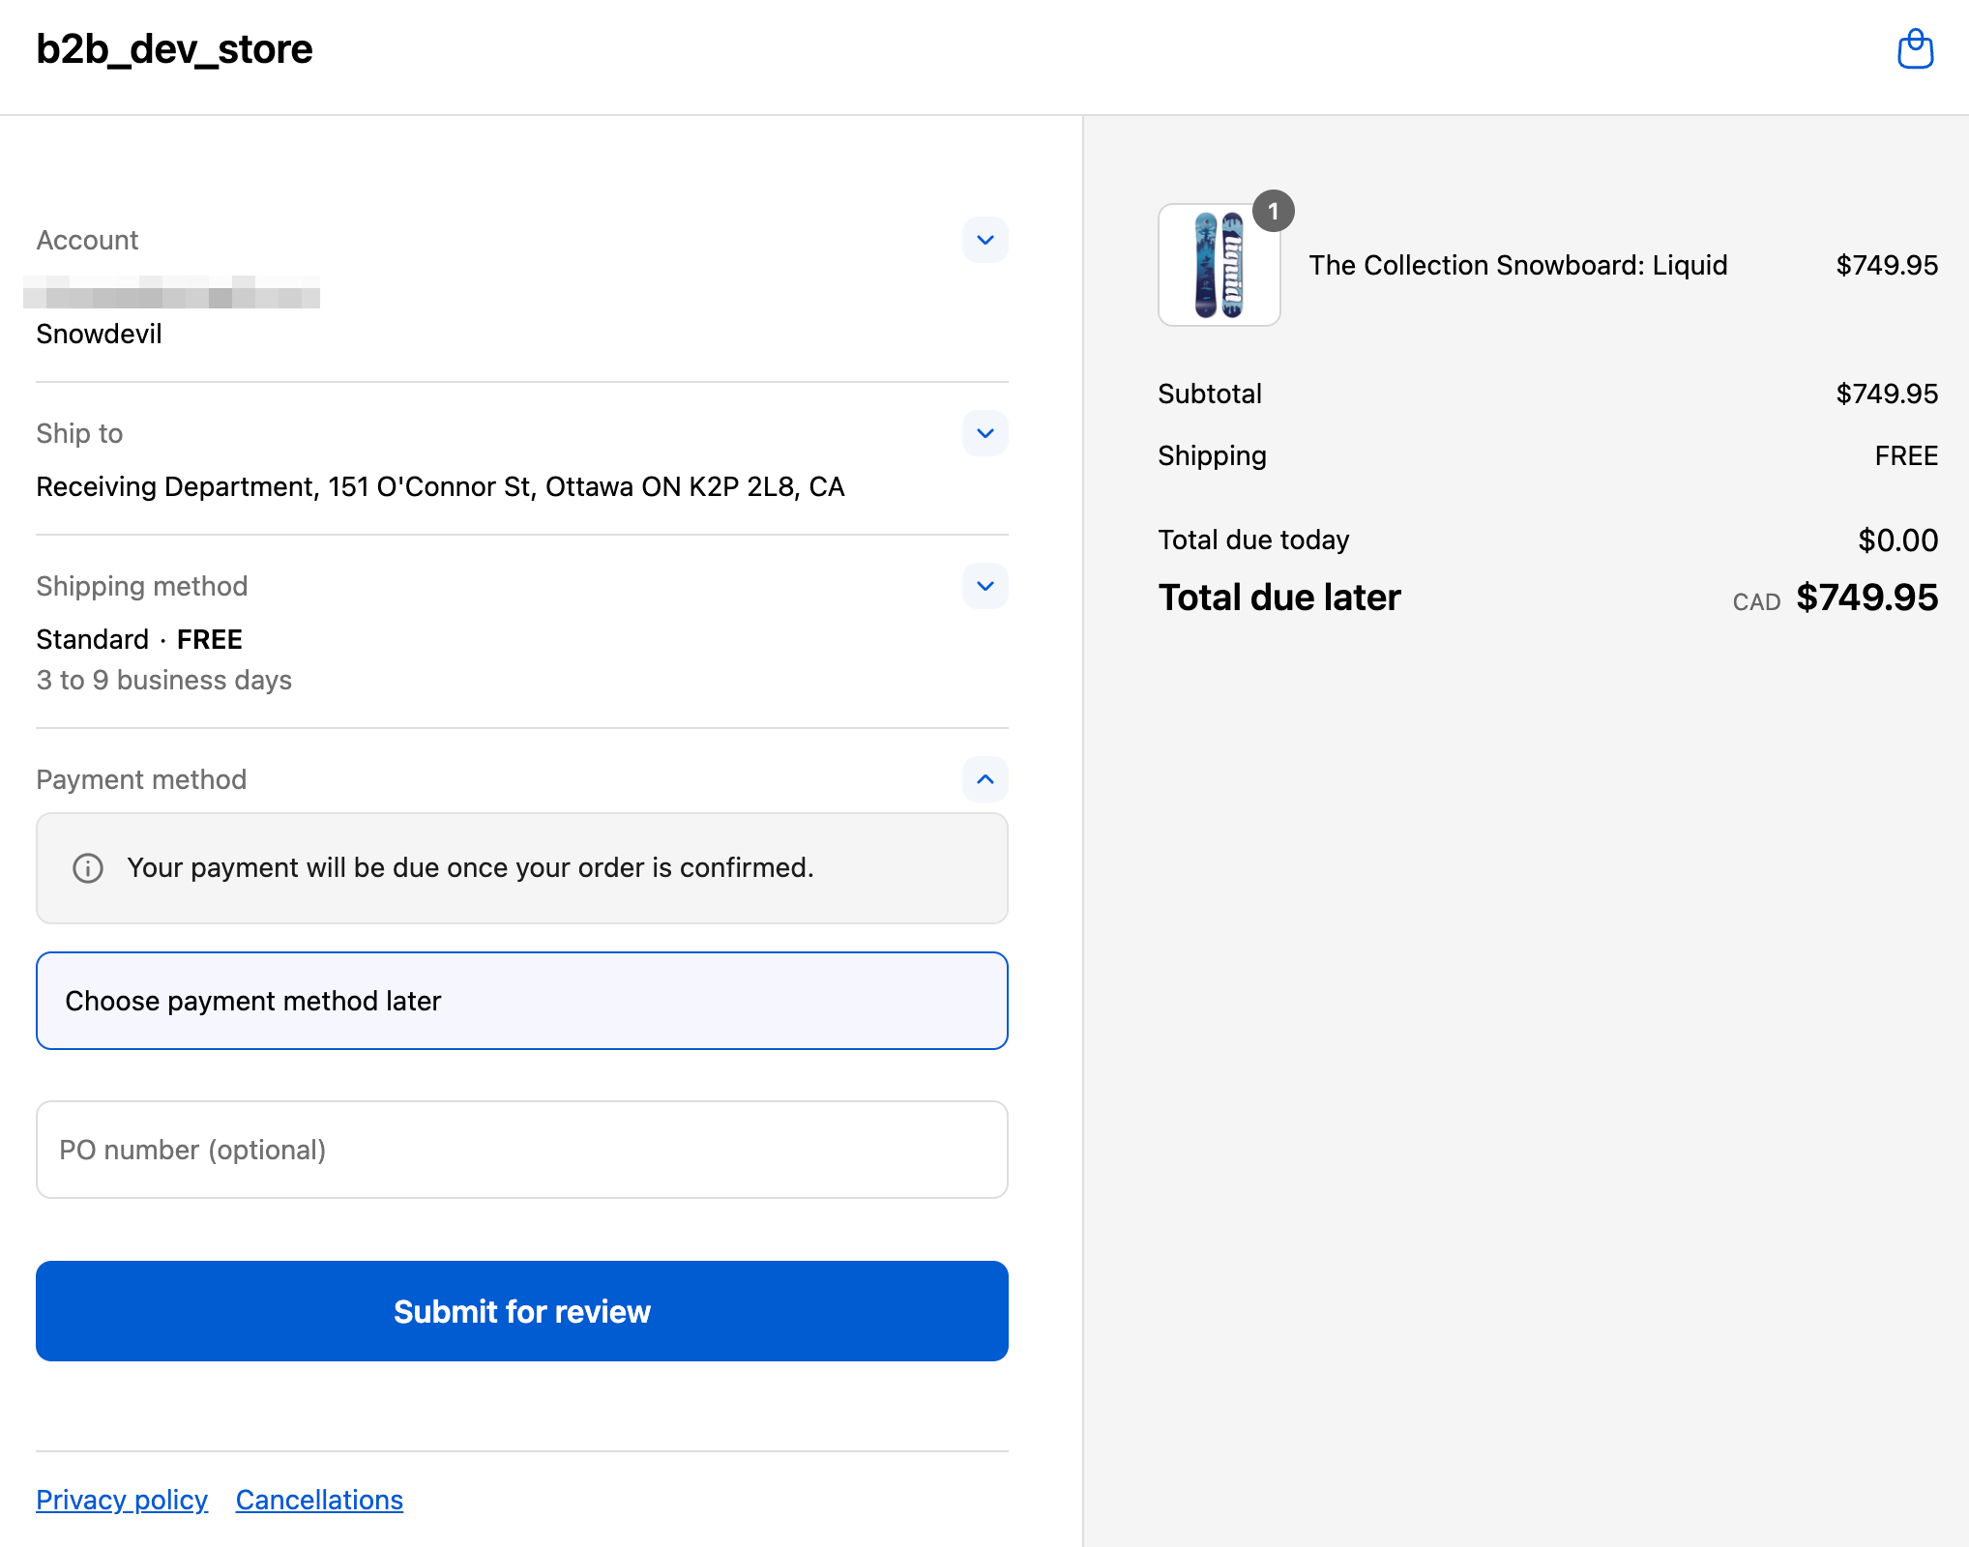Open the Privacy policy link
1969x1547 pixels.
click(x=122, y=1500)
